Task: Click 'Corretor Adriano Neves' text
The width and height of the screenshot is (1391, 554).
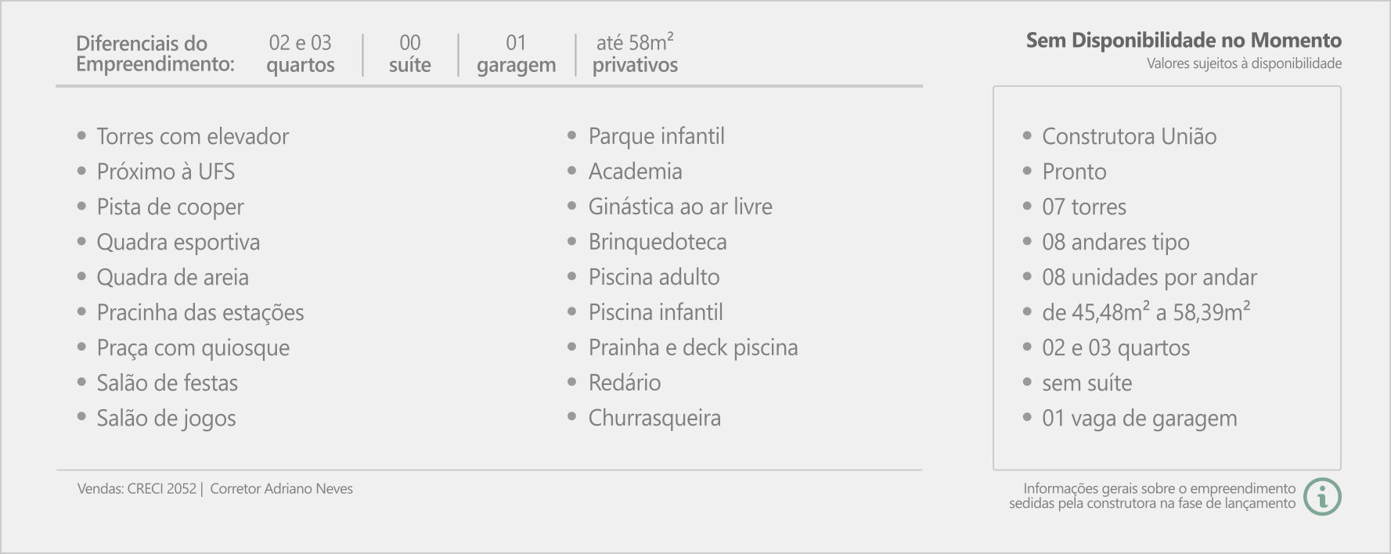Action: pos(282,488)
